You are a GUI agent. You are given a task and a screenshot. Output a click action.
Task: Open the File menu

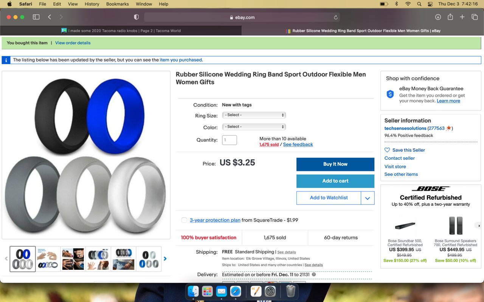[x=42, y=4]
